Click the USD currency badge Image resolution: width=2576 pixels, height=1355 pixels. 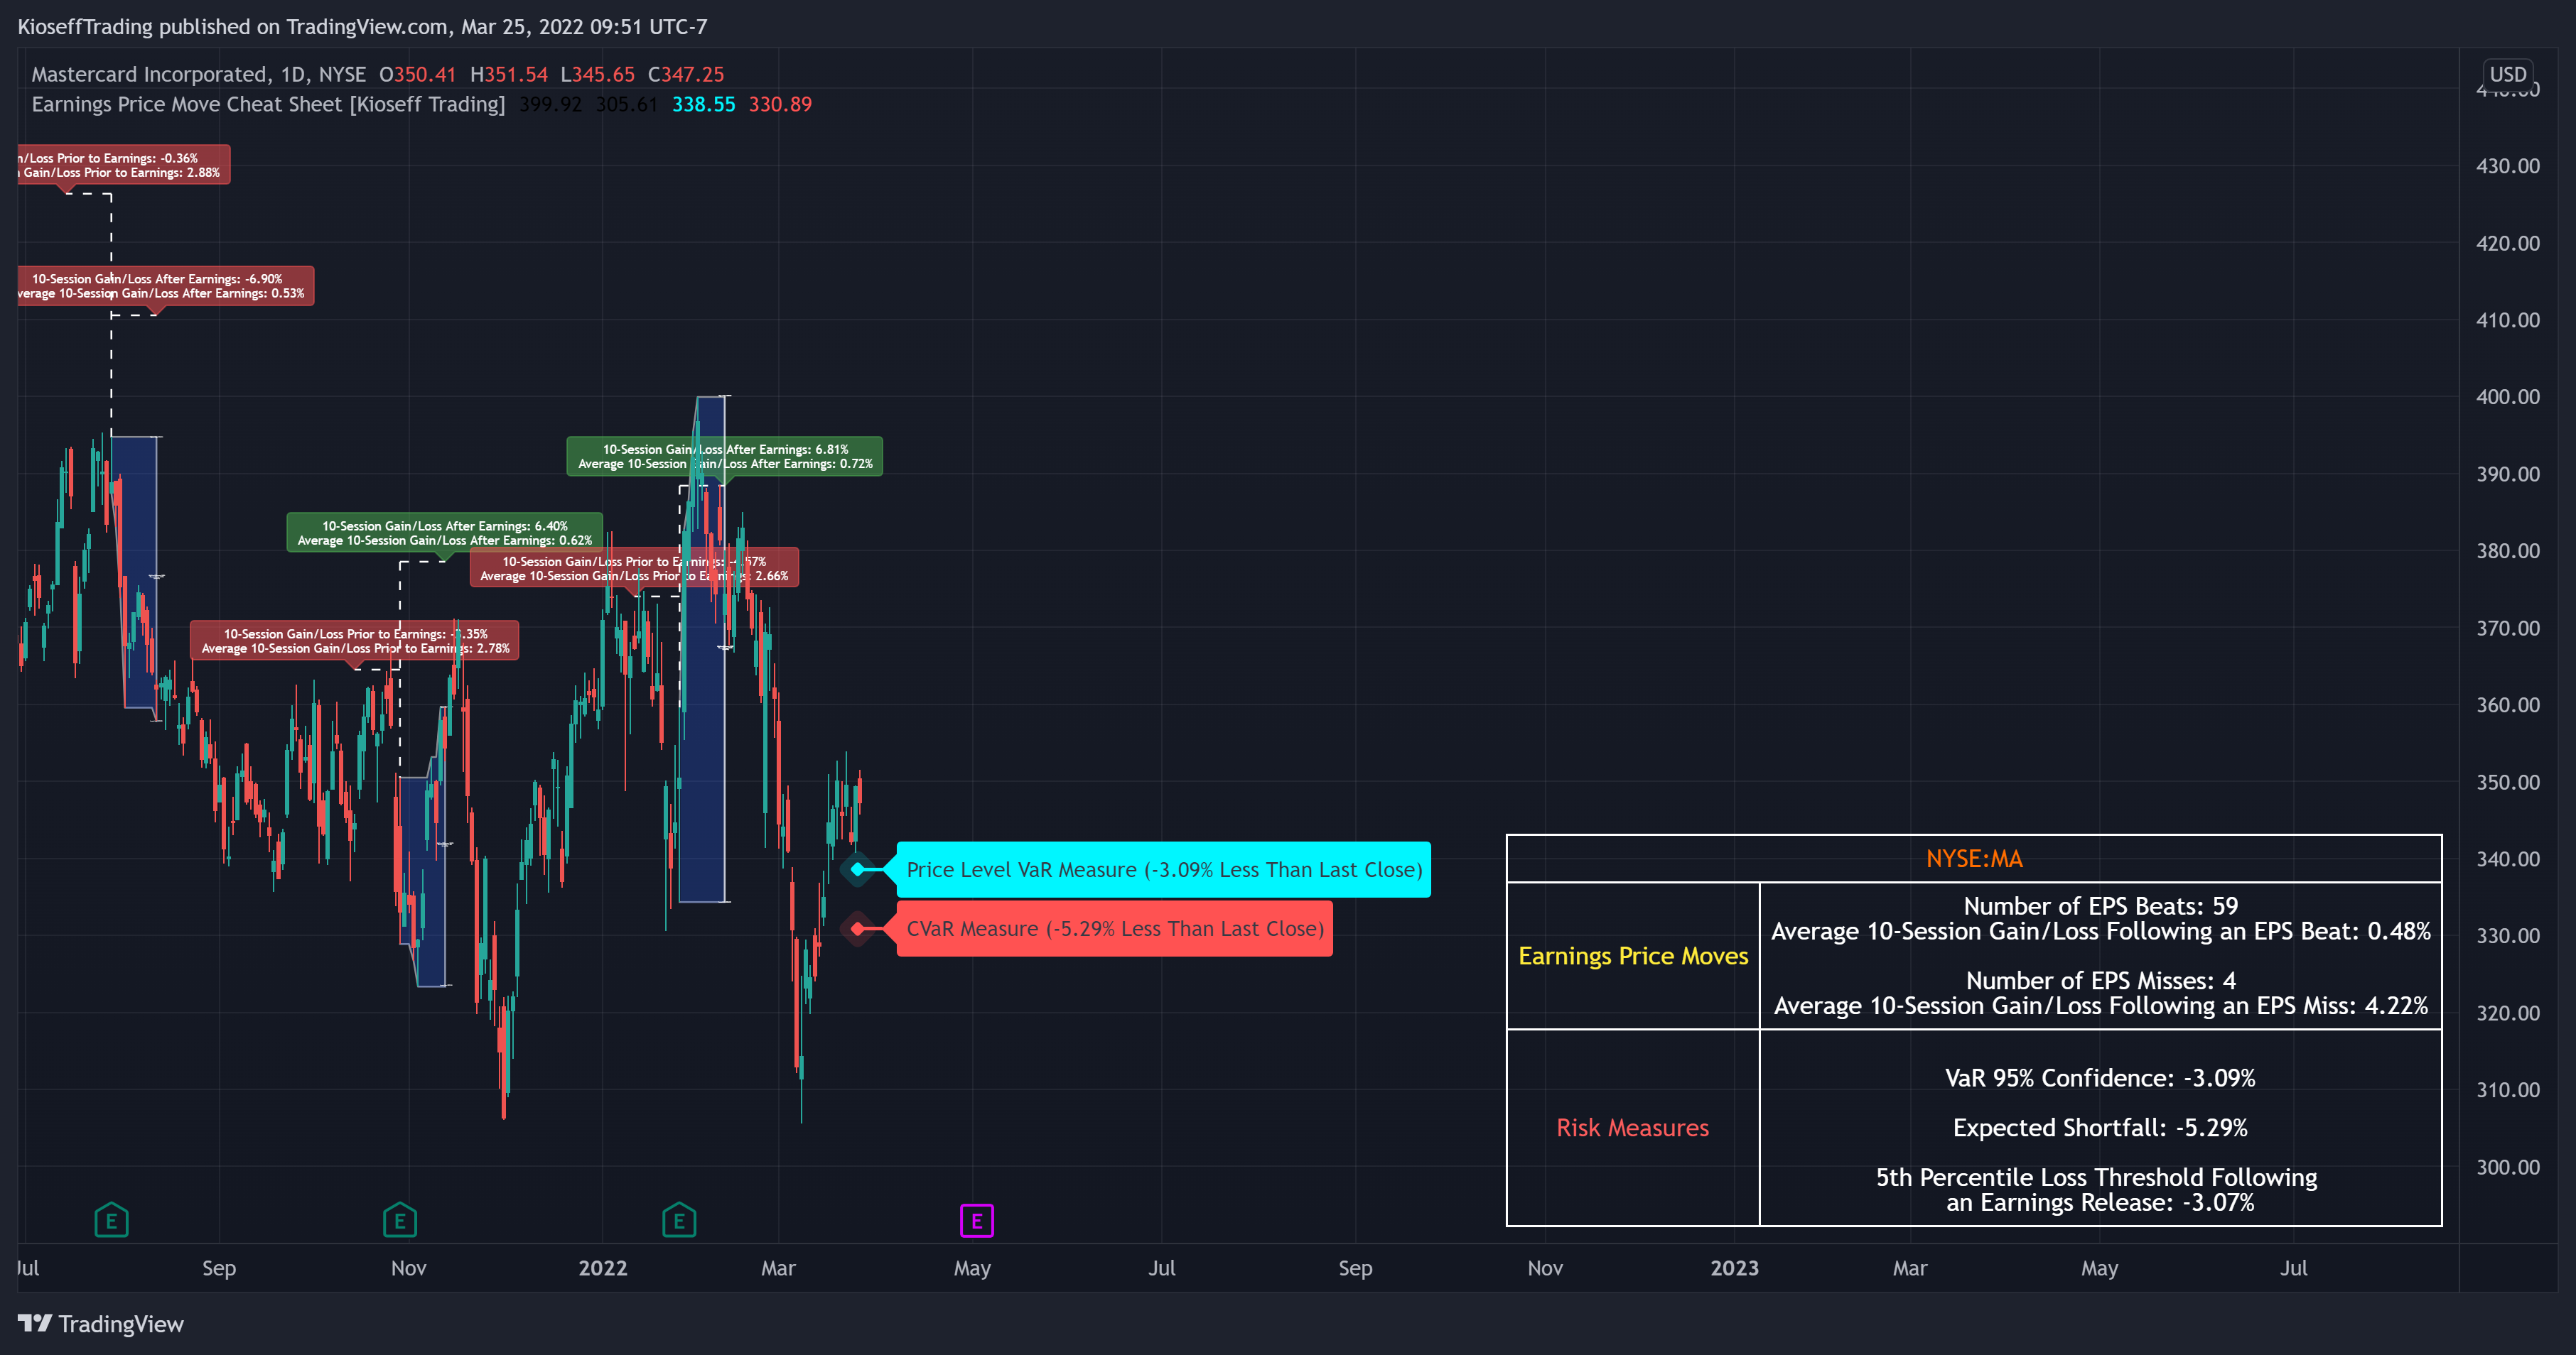pyautogui.click(x=2508, y=74)
